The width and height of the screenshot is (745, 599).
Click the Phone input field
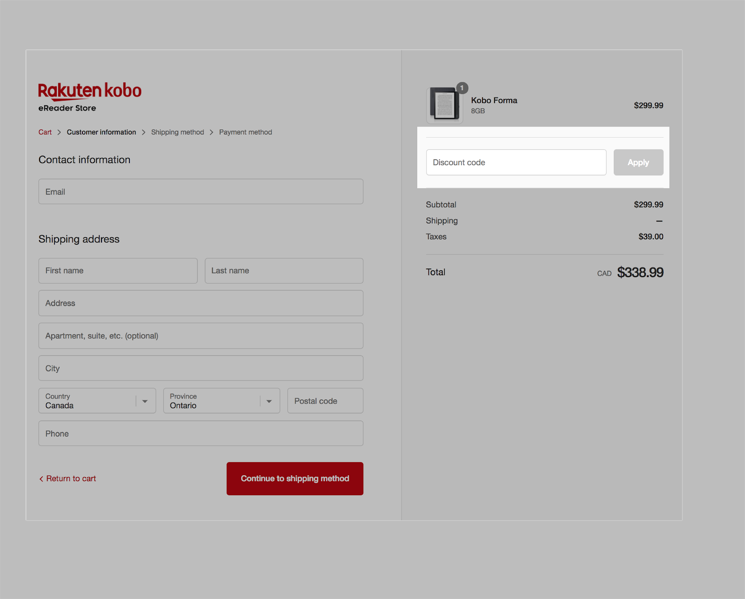[201, 434]
